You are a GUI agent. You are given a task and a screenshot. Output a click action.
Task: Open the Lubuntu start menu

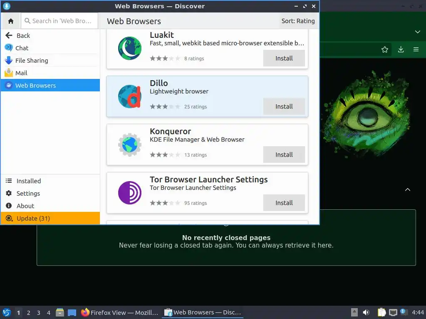[x=7, y=312]
